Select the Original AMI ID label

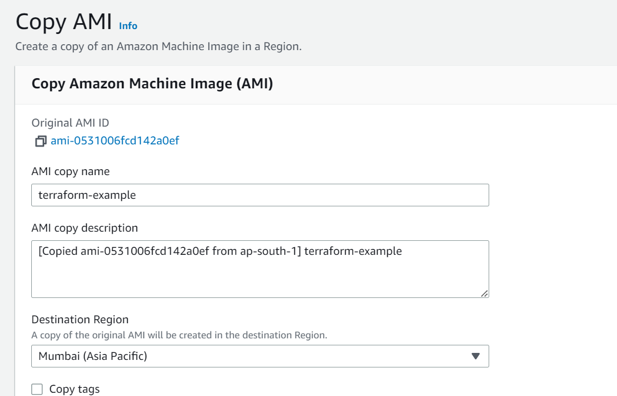pos(63,123)
